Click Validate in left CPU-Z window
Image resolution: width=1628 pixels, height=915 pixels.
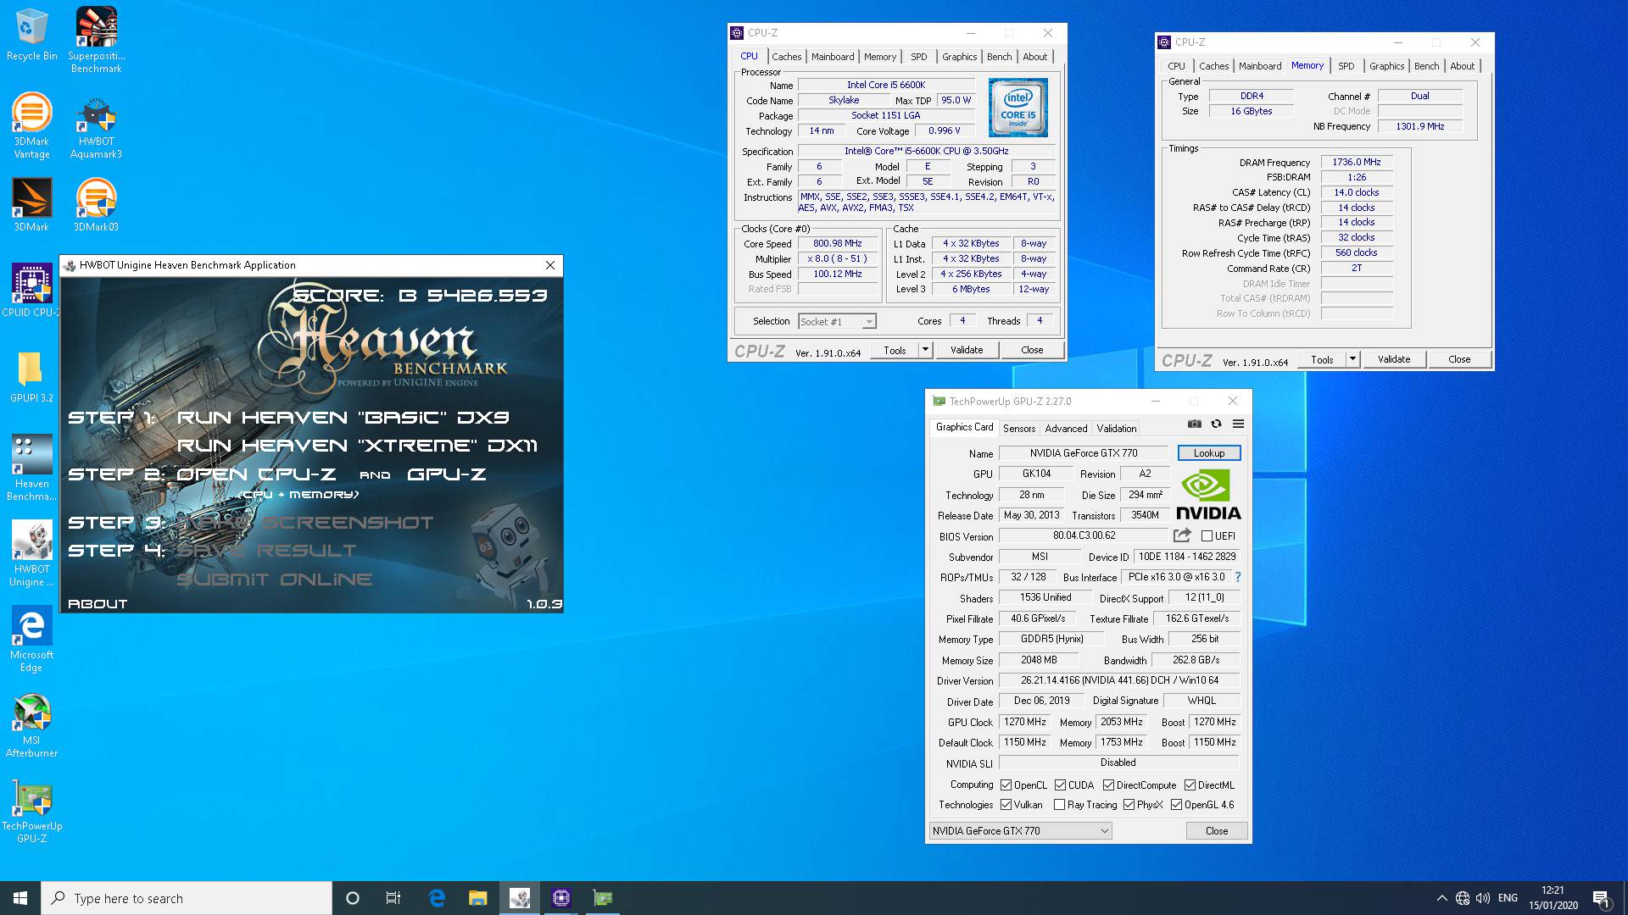[967, 350]
